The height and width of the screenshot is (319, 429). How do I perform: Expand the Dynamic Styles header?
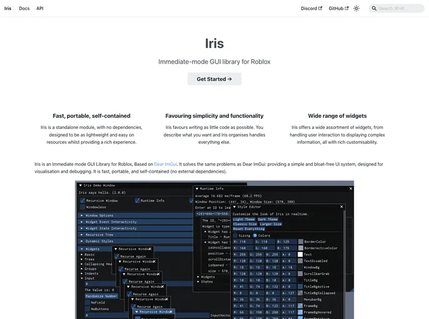pyautogui.click(x=135, y=241)
